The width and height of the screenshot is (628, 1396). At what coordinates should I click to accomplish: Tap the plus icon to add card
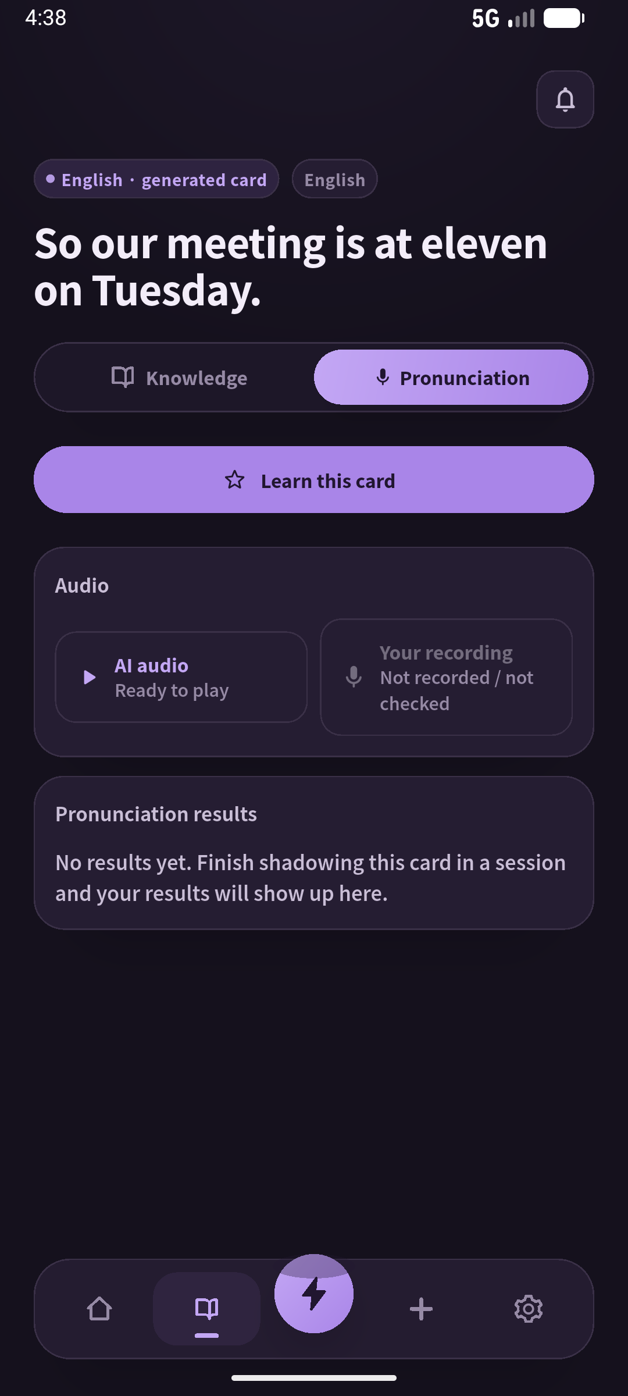coord(421,1309)
